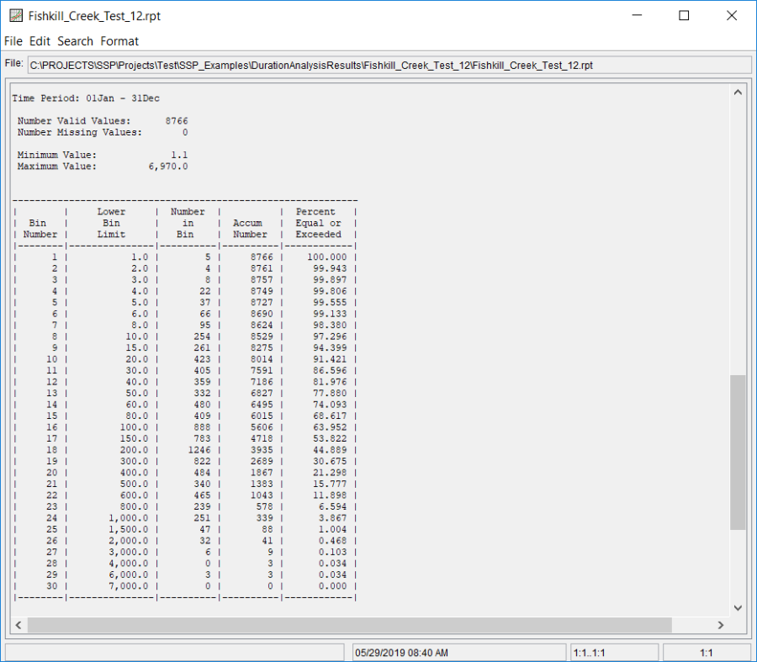Click the number in bin 888
The image size is (757, 662).
click(x=202, y=427)
